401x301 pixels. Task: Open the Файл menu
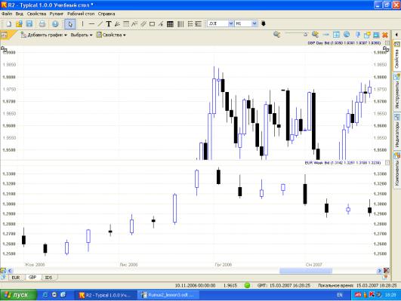click(x=7, y=14)
